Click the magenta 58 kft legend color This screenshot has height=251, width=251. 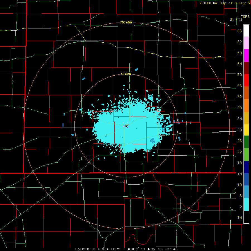[246, 55]
